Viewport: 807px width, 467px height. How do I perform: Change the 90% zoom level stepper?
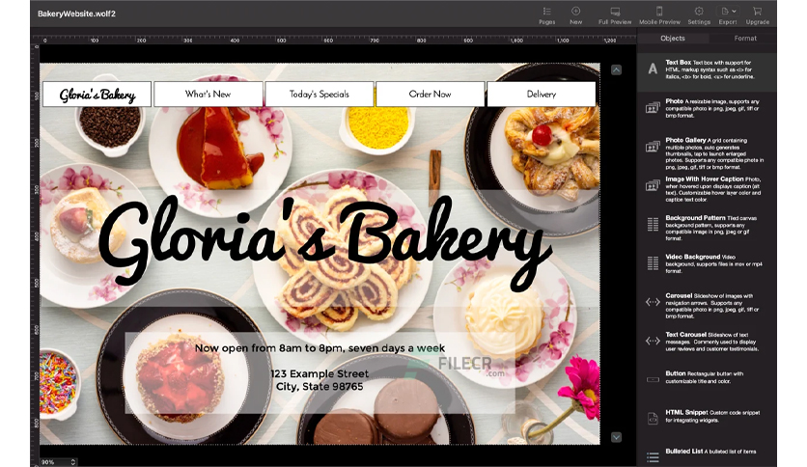(73, 462)
